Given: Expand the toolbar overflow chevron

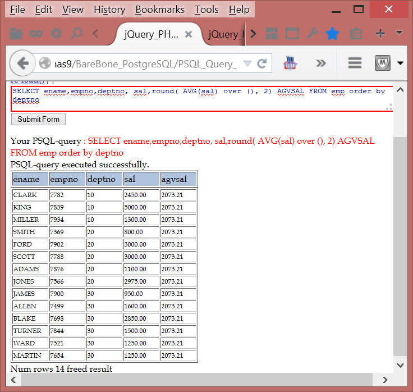Looking at the screenshot, I should tap(321, 63).
